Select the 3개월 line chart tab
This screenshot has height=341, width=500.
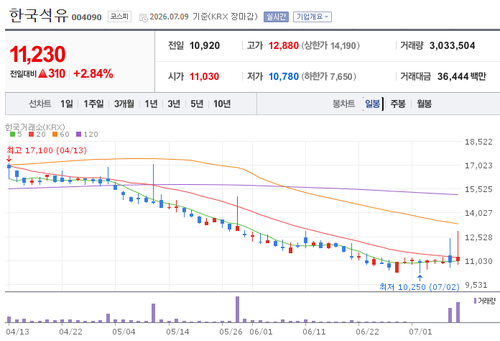(124, 104)
